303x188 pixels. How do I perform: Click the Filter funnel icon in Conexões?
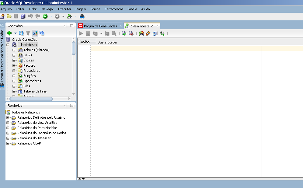[x=28, y=33]
